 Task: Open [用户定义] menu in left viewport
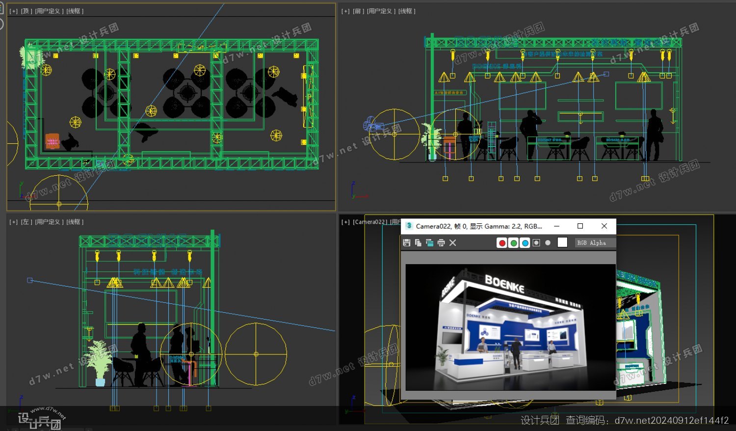click(49, 222)
